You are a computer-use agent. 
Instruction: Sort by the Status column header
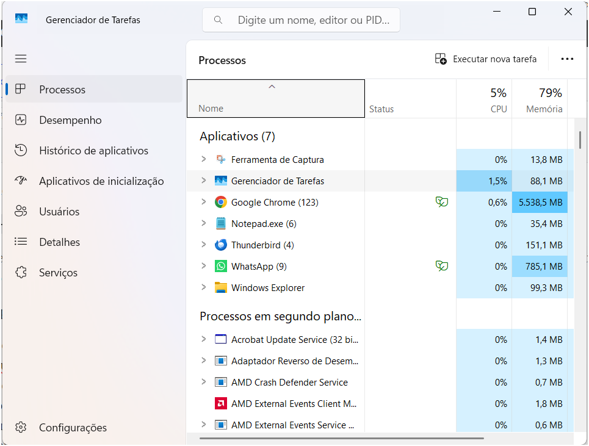(x=410, y=98)
